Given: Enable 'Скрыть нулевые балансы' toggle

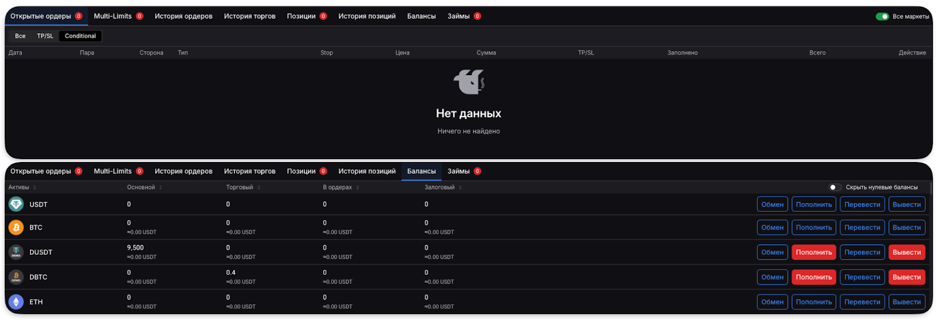Looking at the screenshot, I should click(834, 187).
